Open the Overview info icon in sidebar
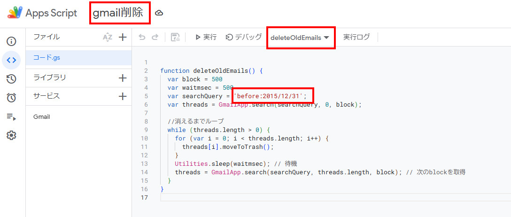This screenshot has width=511, height=217. click(x=11, y=41)
